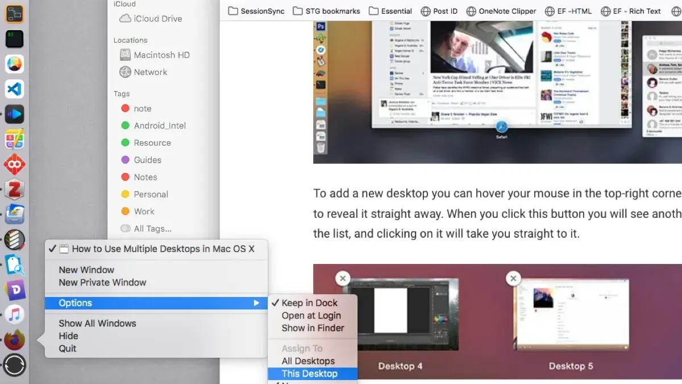Image resolution: width=682 pixels, height=384 pixels.
Task: Expand the Options submenu arrow
Action: click(256, 303)
